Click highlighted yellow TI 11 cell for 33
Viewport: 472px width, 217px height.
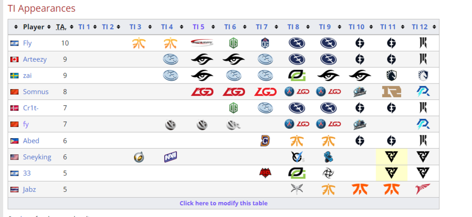click(391, 173)
